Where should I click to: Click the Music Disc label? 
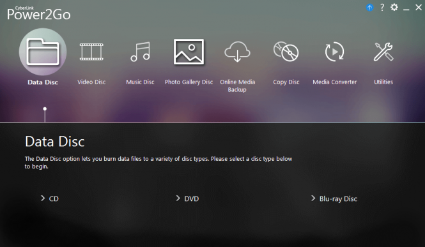140,82
